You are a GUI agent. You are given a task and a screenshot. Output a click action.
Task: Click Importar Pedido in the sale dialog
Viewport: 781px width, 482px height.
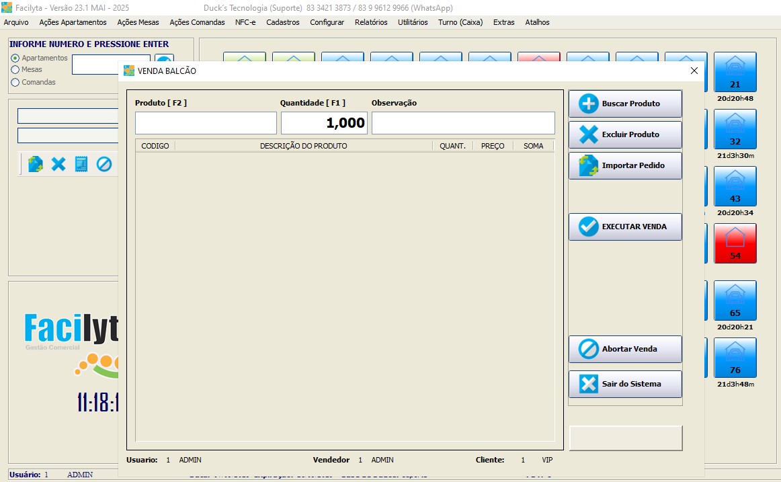point(625,166)
